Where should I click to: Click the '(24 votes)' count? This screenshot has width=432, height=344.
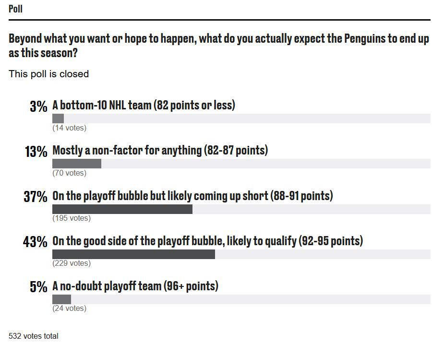pyautogui.click(x=69, y=308)
